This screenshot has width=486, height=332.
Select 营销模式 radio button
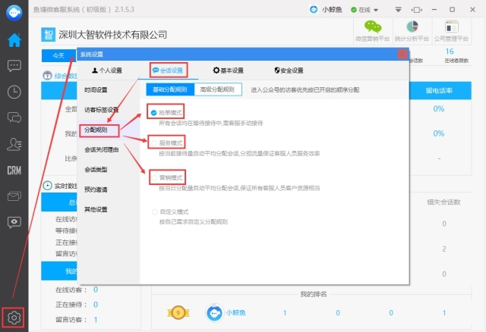point(154,177)
